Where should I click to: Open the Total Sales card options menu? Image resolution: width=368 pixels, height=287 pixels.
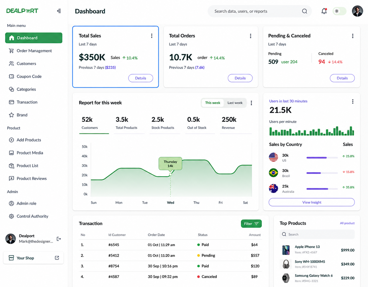click(x=152, y=36)
